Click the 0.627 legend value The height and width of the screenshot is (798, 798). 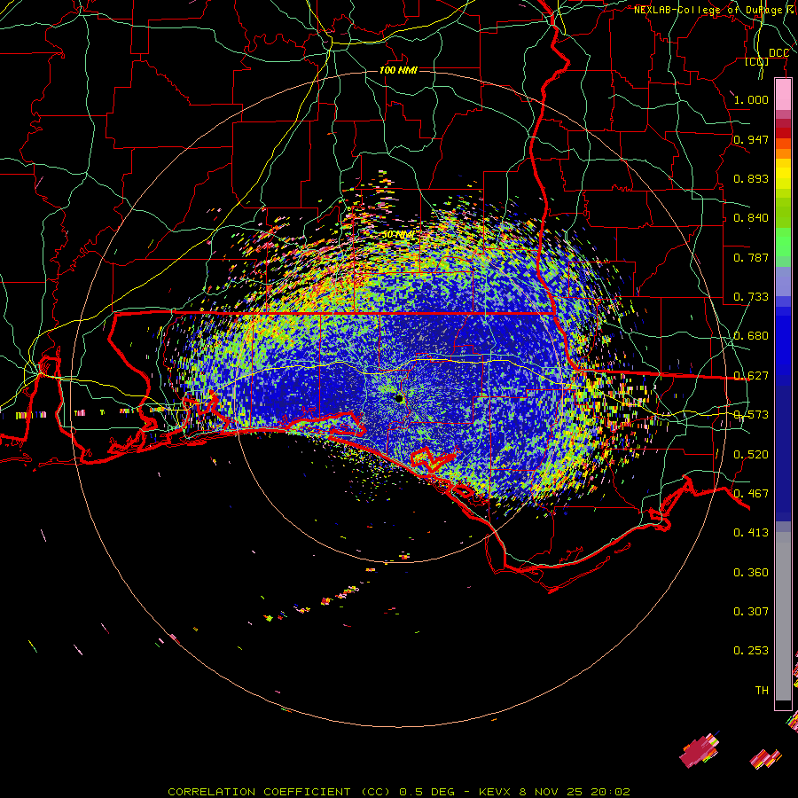pos(751,376)
